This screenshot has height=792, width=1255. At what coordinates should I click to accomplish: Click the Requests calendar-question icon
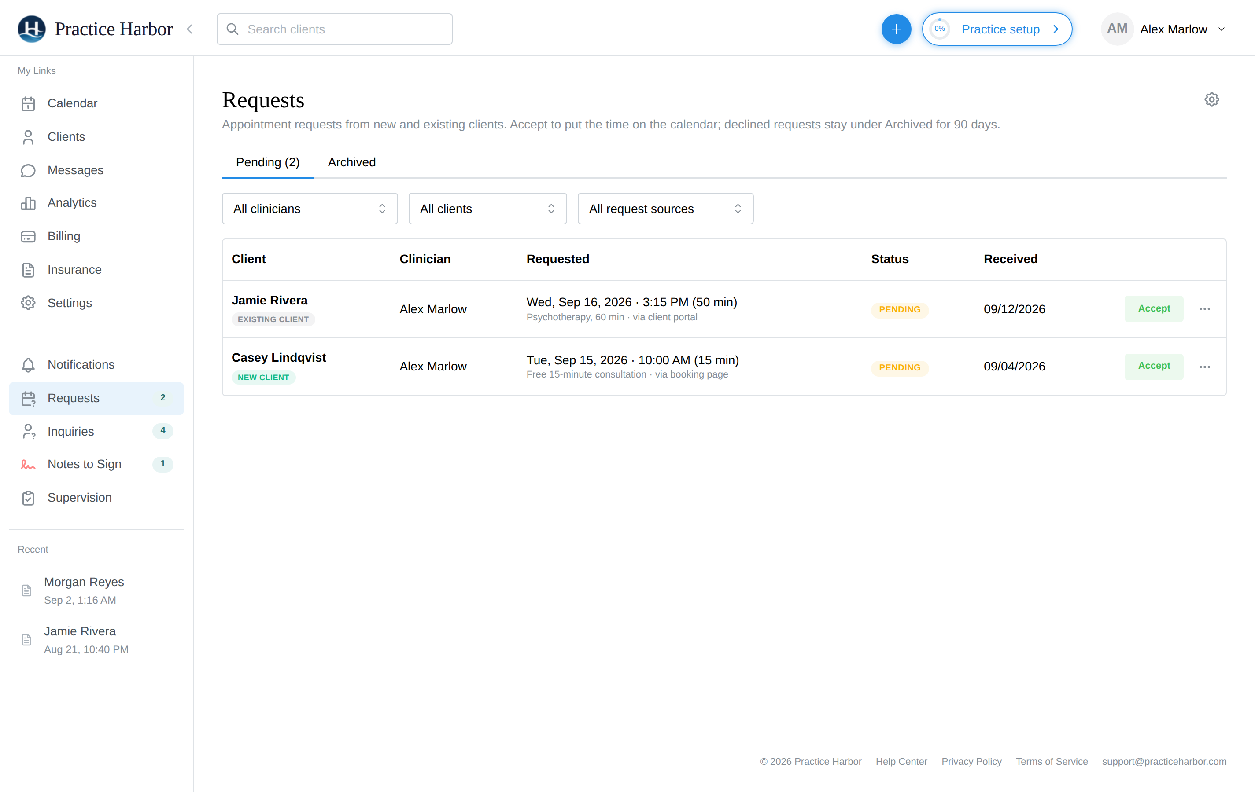pos(28,398)
